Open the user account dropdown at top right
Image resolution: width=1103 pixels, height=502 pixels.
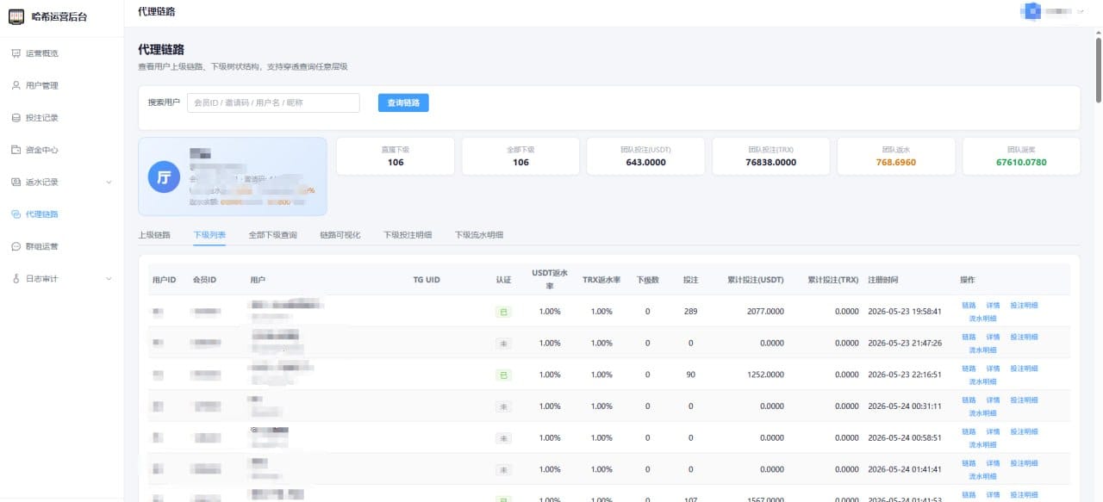1052,11
